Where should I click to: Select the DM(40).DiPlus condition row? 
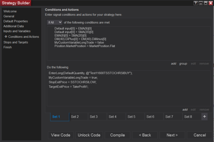click(x=80, y=39)
